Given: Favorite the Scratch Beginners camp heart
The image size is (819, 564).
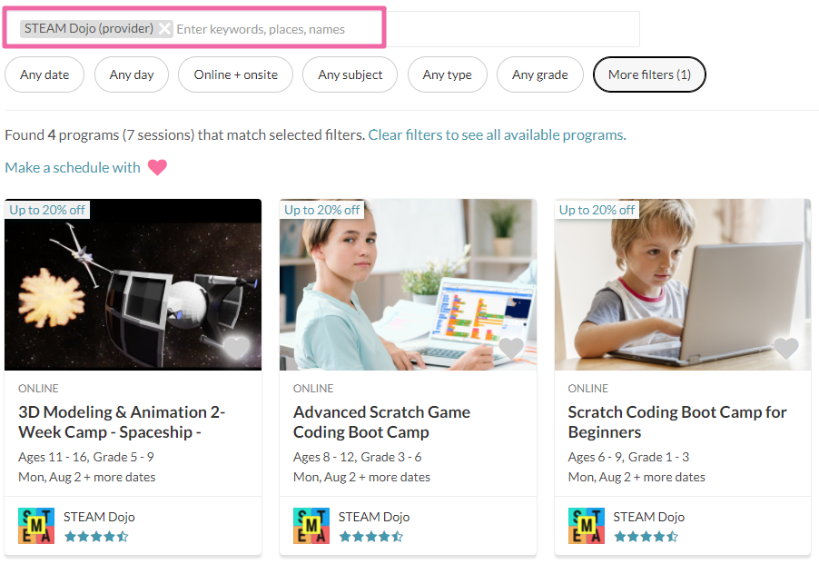Looking at the screenshot, I should (786, 348).
